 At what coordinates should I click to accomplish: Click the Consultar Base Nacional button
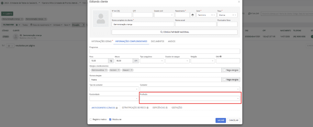click(x=174, y=32)
